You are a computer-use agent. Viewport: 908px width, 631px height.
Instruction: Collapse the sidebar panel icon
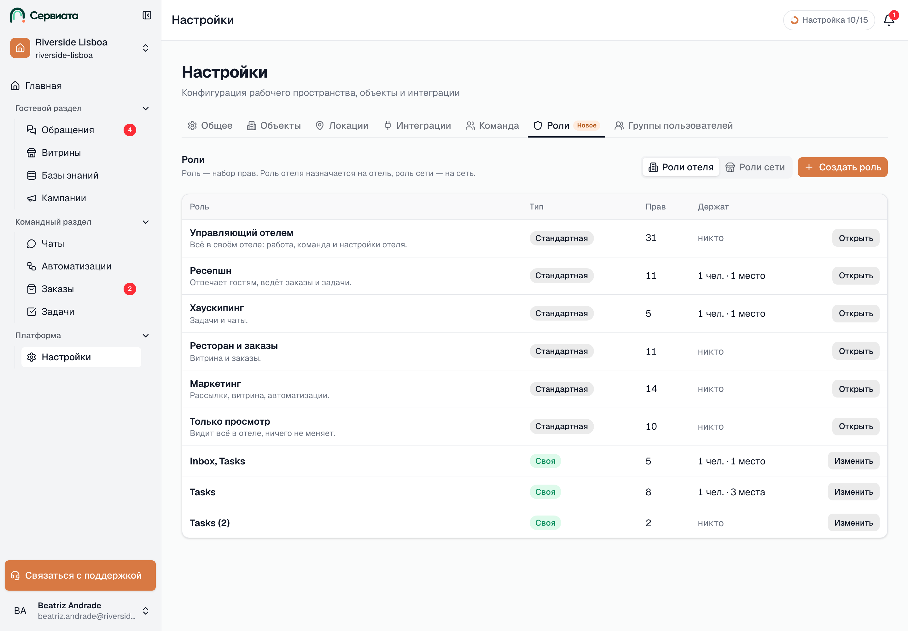coord(147,15)
